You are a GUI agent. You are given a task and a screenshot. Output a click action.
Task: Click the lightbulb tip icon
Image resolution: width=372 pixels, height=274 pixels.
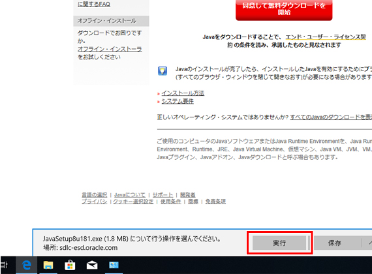tap(163, 71)
